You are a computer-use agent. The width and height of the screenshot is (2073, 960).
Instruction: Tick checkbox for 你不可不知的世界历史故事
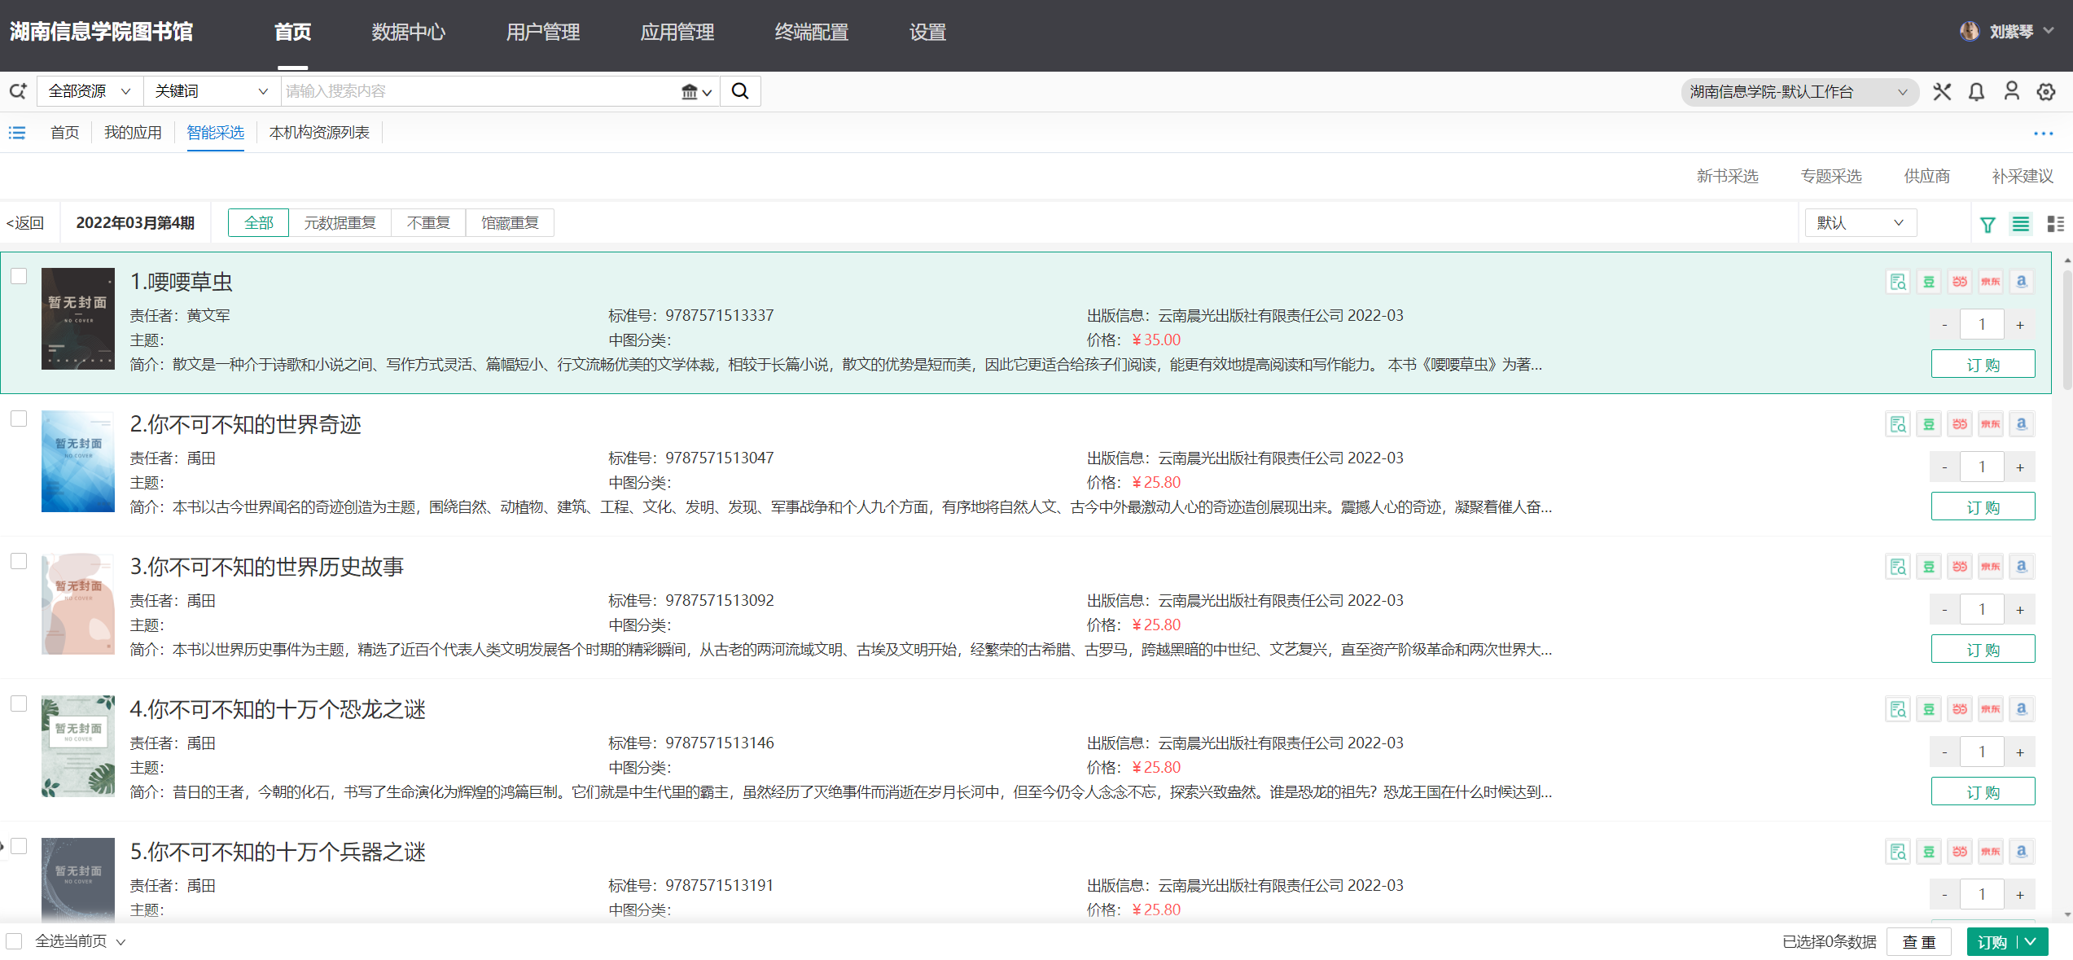(19, 561)
